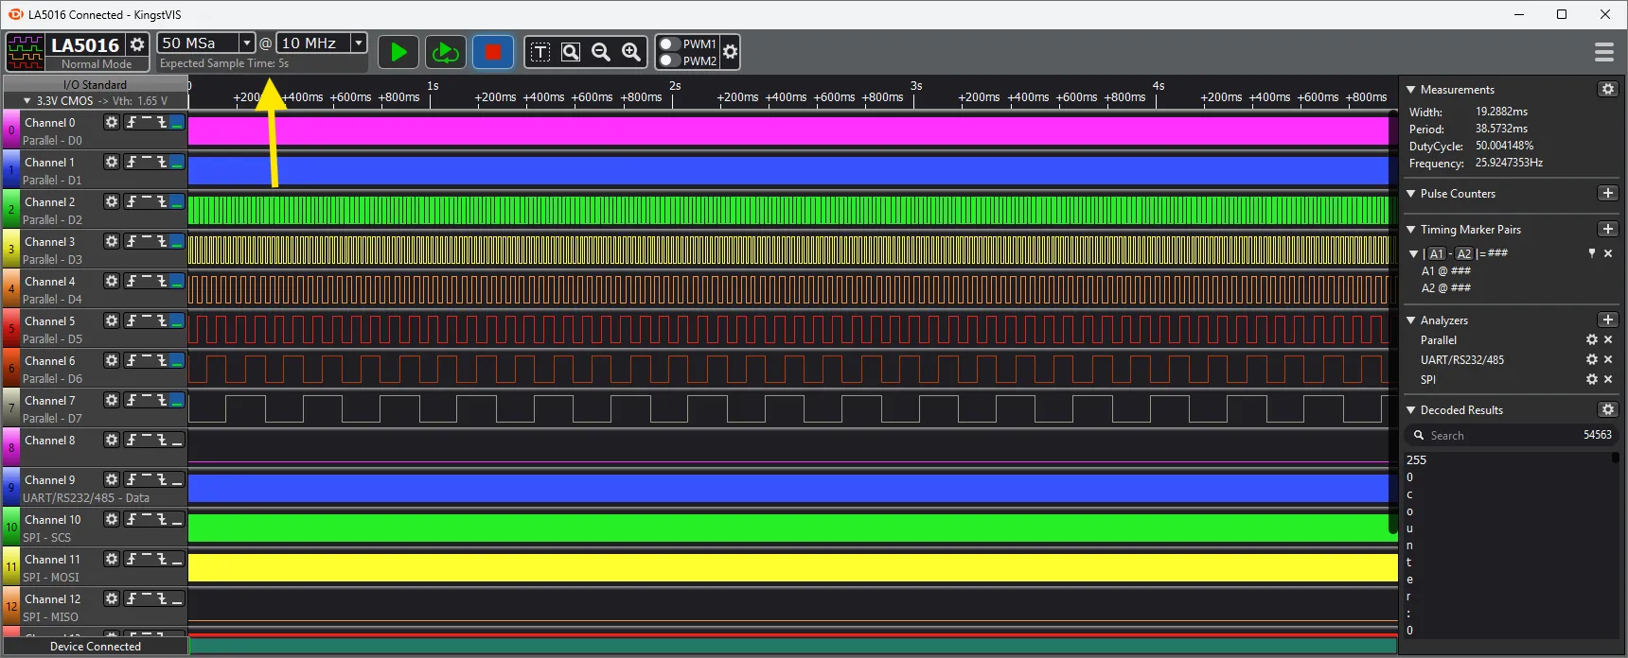The image size is (1628, 658).
Task: Zoom out the waveform view
Action: 601,52
